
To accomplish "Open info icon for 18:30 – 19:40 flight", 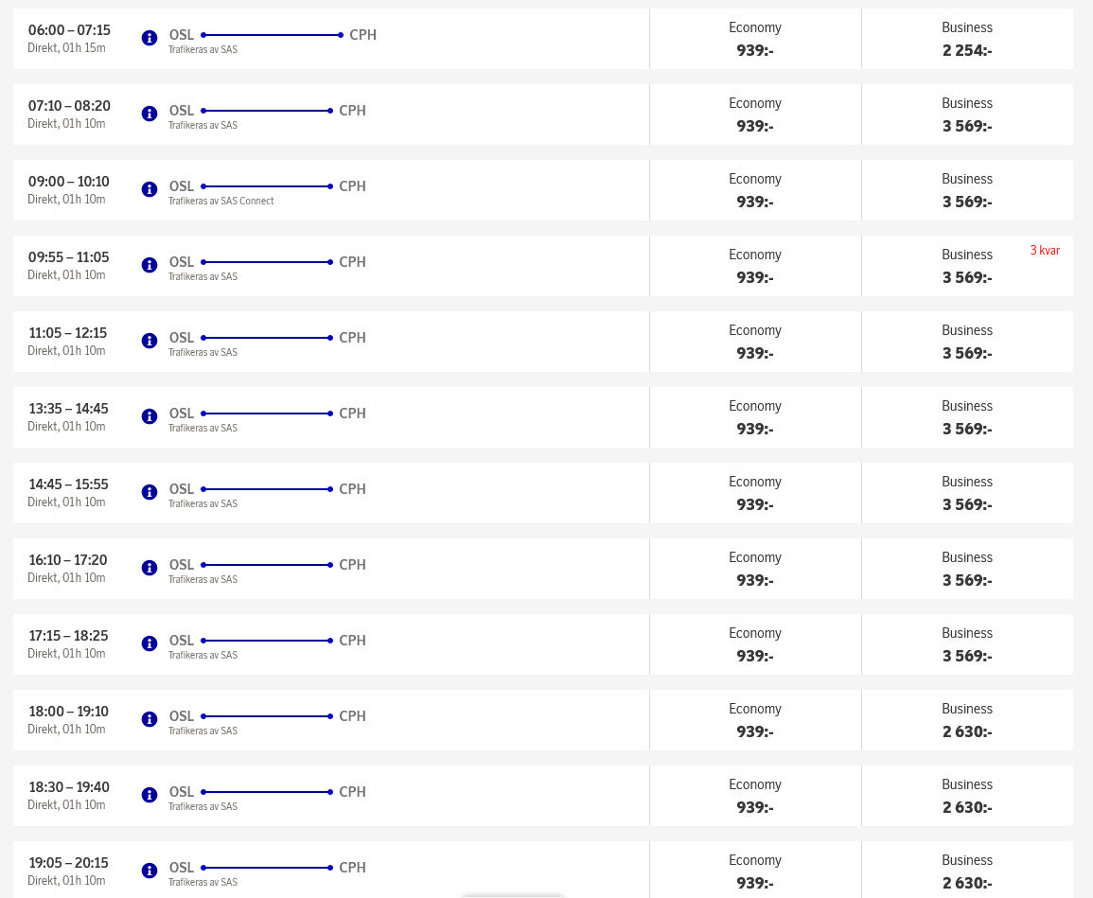I will tap(150, 795).
